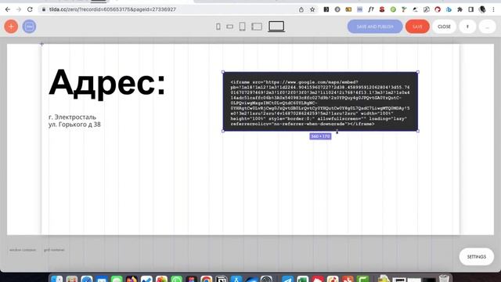Click the 560×170 size label
This screenshot has width=501, height=282.
320,136
